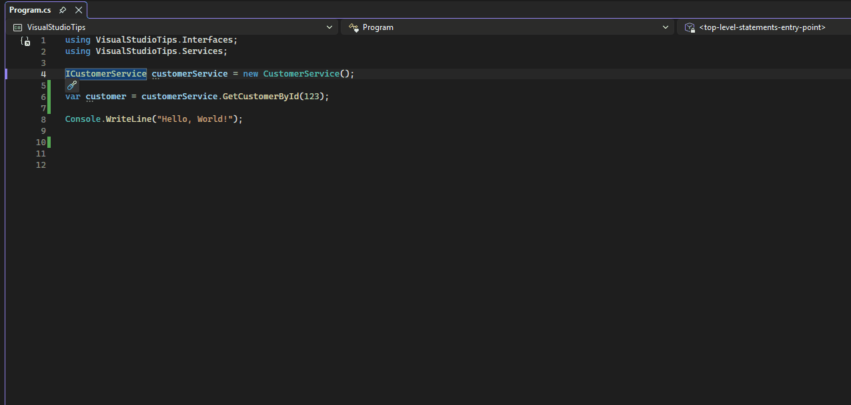Click Services in the second using statement

pos(202,51)
